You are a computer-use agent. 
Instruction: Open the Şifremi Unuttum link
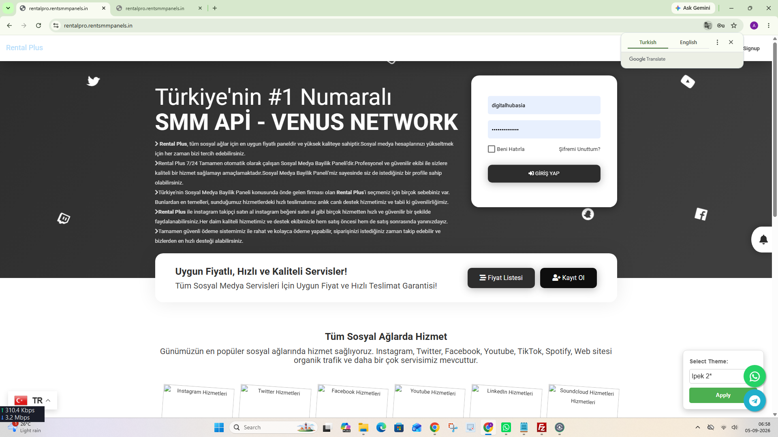point(579,149)
